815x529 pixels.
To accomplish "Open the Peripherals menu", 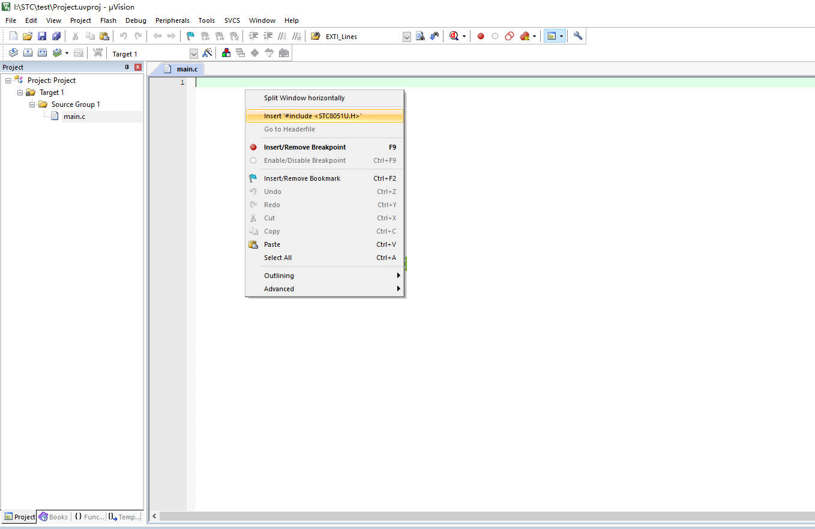I will click(x=172, y=20).
